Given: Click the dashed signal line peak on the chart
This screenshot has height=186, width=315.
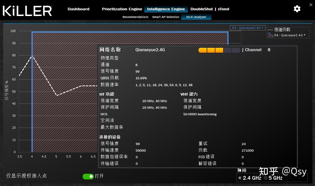Looking at the screenshot, I should tap(31, 56).
